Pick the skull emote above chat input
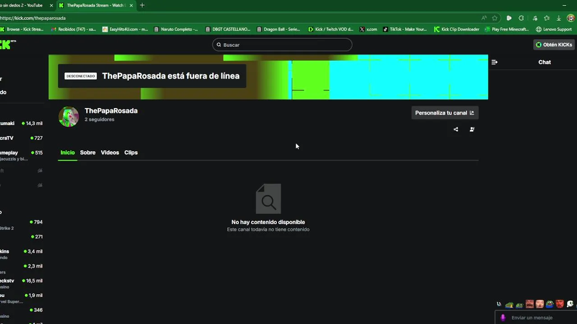This screenshot has height=324, width=577. click(x=570, y=304)
